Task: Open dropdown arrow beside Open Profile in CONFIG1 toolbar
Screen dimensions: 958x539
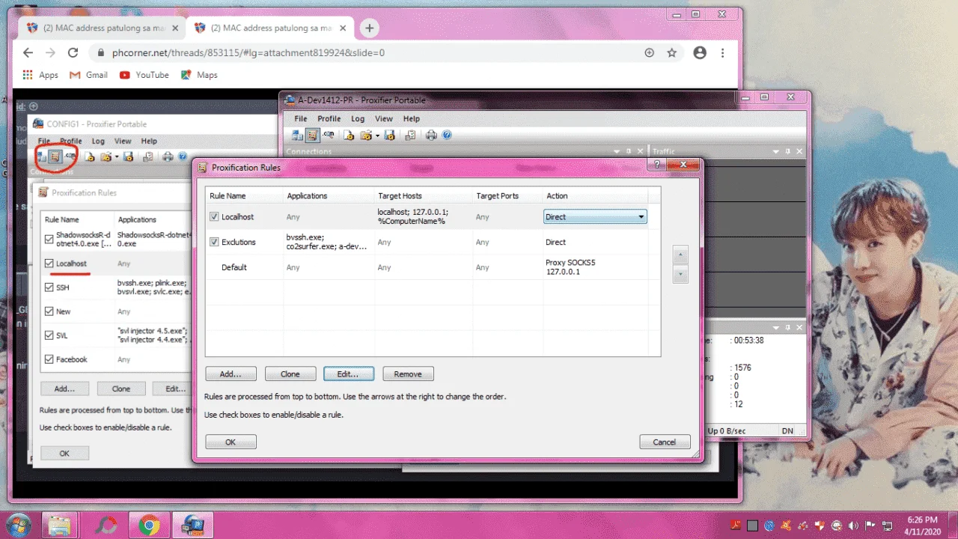Action: tap(117, 156)
